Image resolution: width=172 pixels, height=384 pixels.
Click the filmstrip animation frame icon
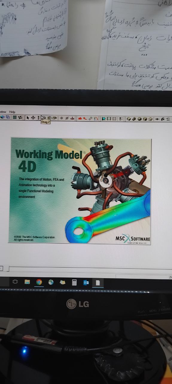point(114,118)
